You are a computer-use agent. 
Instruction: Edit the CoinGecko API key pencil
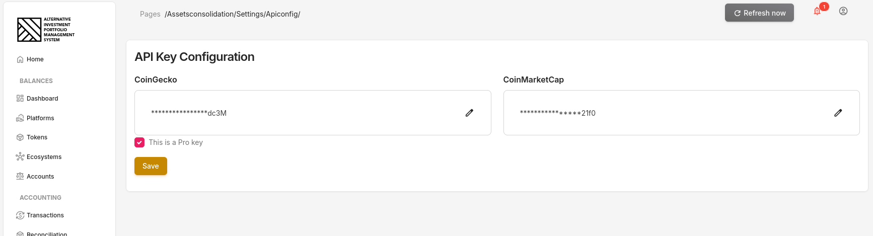tap(469, 113)
